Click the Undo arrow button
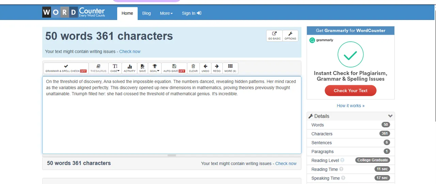 point(205,68)
